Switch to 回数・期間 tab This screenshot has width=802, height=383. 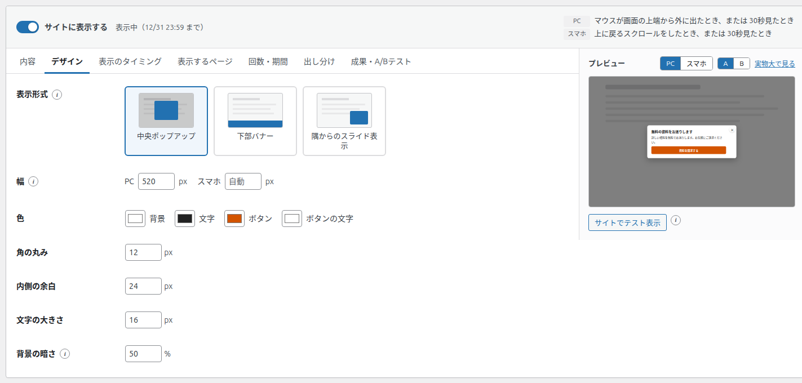(x=268, y=61)
